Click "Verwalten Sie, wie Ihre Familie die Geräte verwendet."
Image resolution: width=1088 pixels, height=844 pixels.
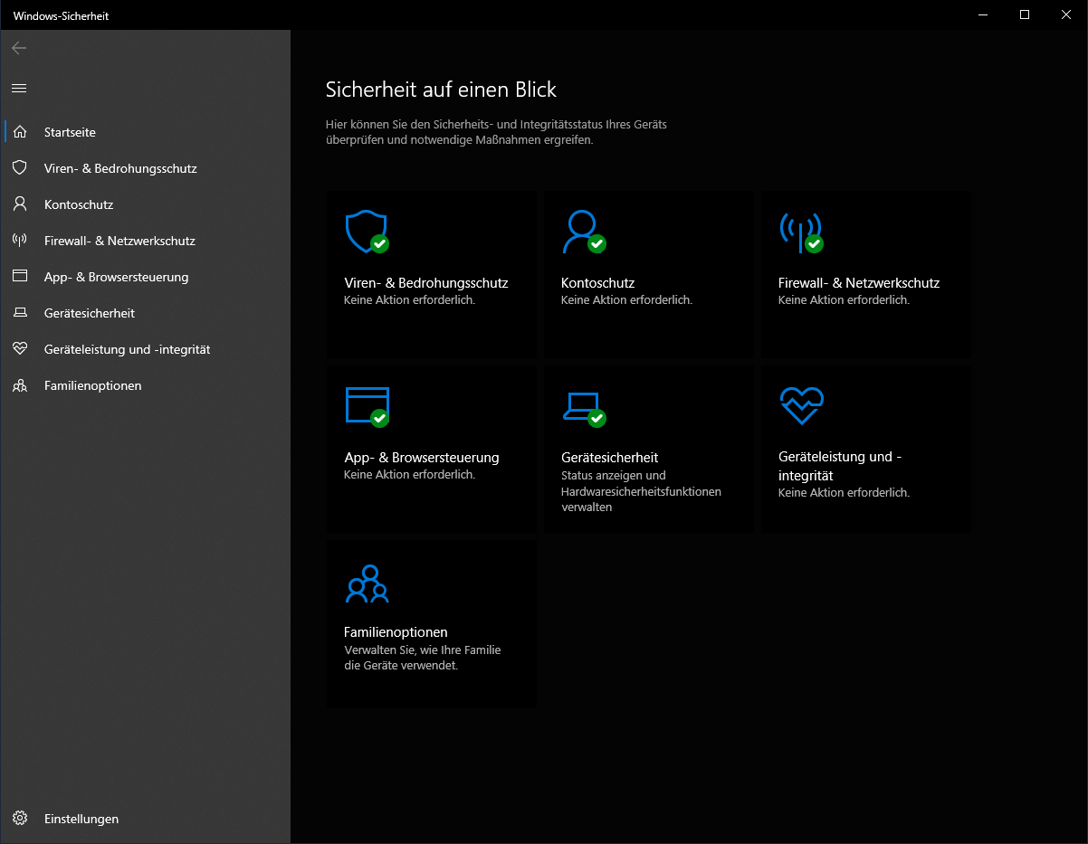coord(423,658)
